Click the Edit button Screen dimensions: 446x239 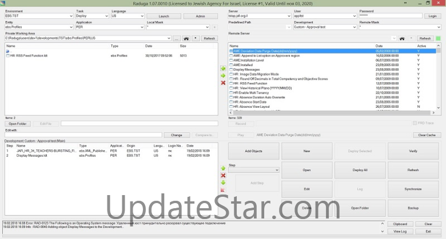[306, 189]
